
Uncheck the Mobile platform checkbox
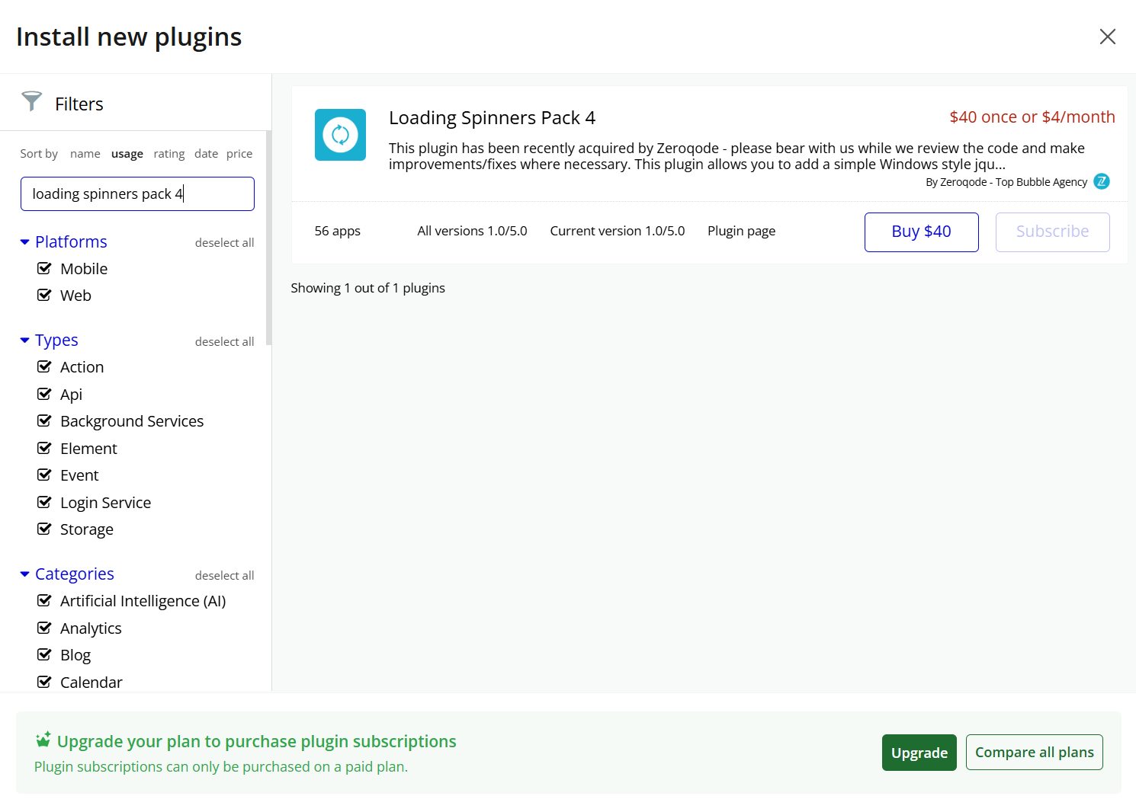coord(44,268)
